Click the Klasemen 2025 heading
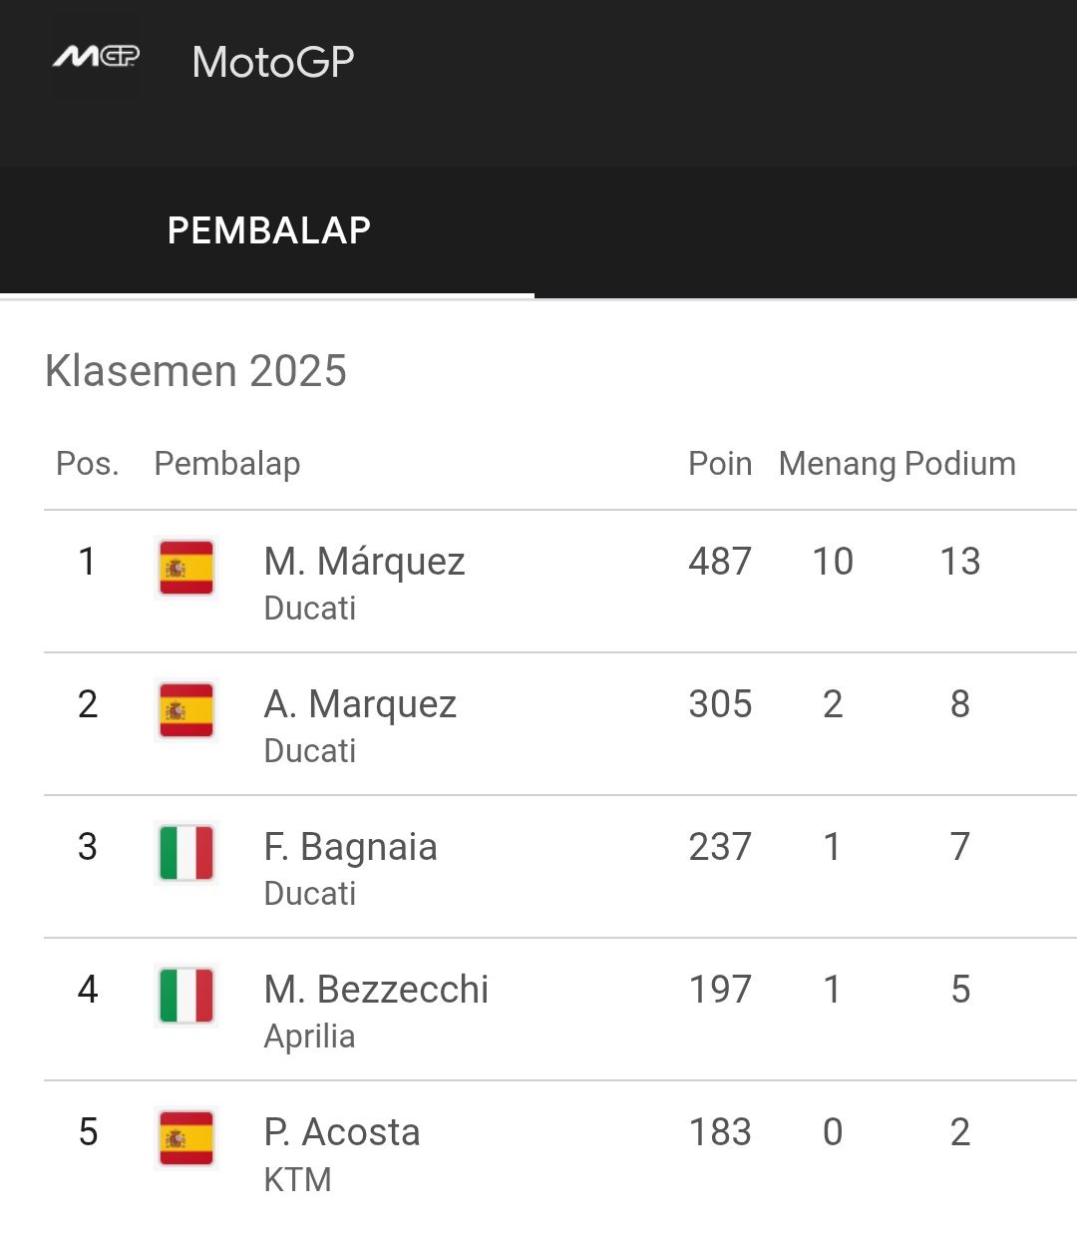The image size is (1077, 1247). coord(196,371)
